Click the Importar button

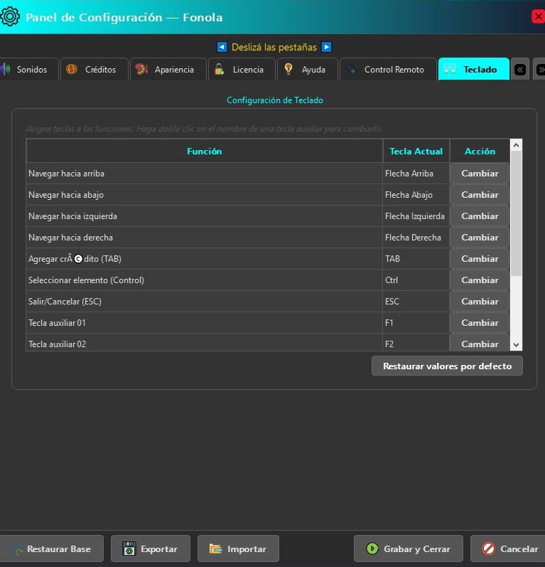(238, 549)
